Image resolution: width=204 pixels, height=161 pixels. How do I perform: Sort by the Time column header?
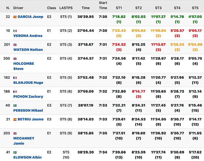[86, 8]
